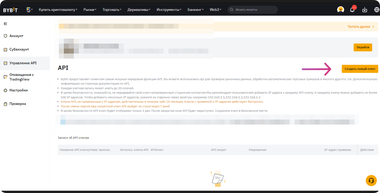
Task: Open the anniversary 5 badge icon
Action: pos(29,10)
